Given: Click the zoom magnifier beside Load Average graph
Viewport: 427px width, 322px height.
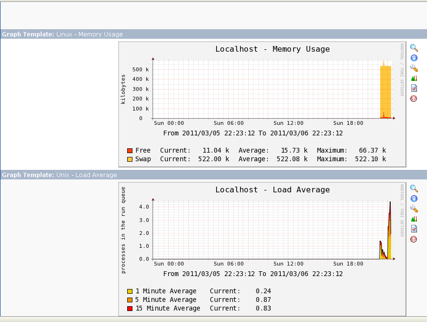Looking at the screenshot, I should coord(414,189).
